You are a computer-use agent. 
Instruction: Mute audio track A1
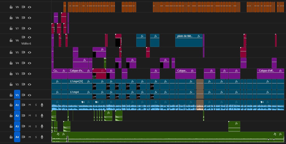[x=30, y=105]
